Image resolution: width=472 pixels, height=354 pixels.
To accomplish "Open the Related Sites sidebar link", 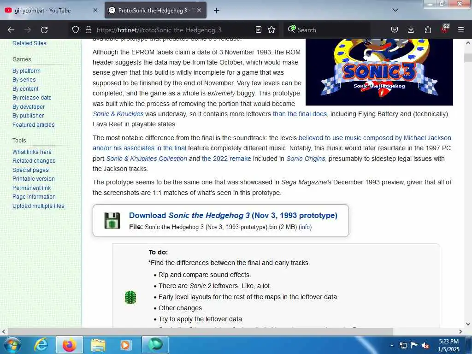I will [x=29, y=43].
